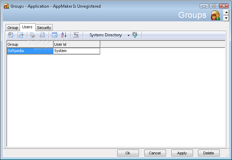Image resolution: width=232 pixels, height=160 pixels.
Task: Click the application icon in the title bar
Action: coord(6,6)
